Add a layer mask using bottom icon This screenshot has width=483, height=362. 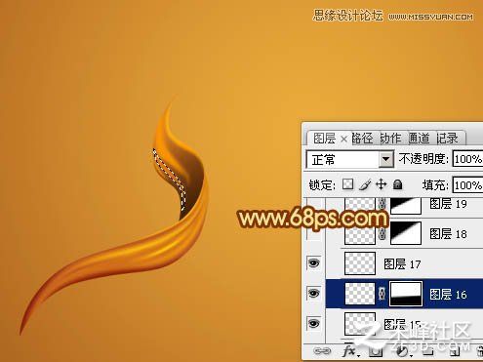pyautogui.click(x=376, y=351)
